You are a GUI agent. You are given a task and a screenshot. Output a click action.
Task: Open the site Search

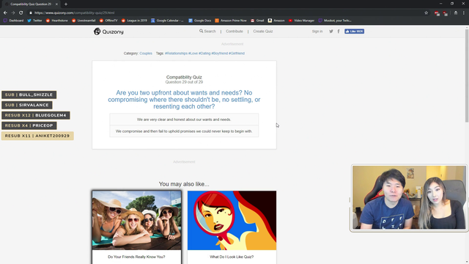pyautogui.click(x=207, y=31)
